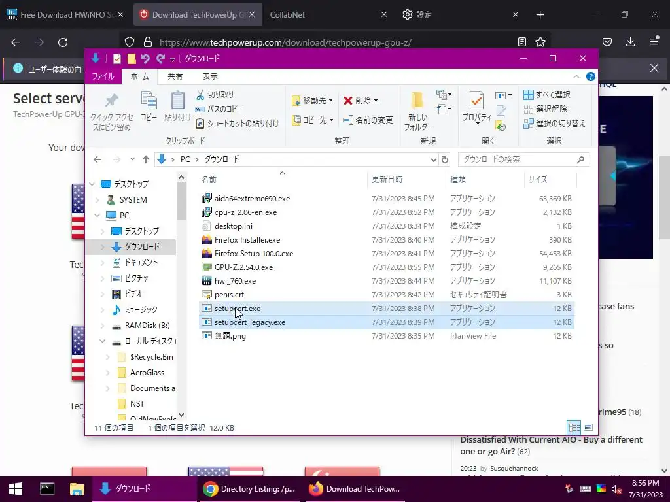Open Explorer help icon

click(x=591, y=76)
